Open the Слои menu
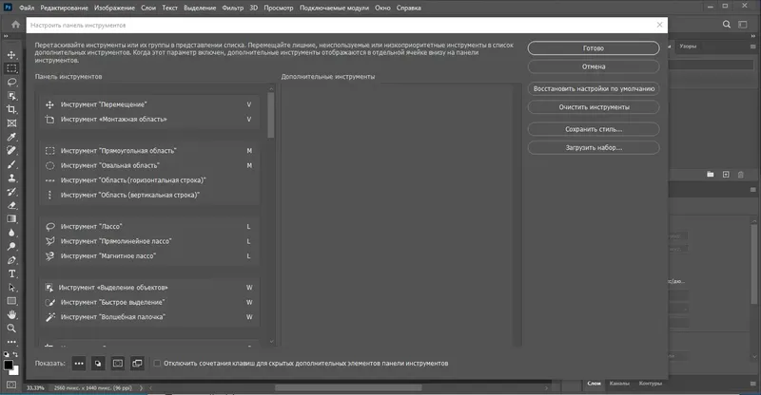Screen dimensions: 761x395 [148, 8]
